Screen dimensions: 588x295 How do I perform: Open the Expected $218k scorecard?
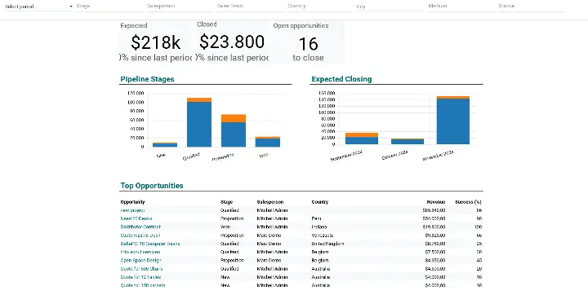coord(156,42)
